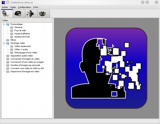Switch to the camera Image tab
This screenshot has height=124, width=160.
tap(19, 14)
